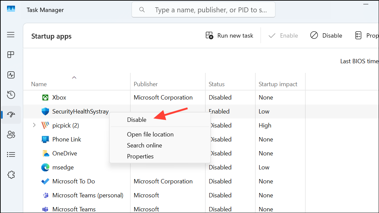The width and height of the screenshot is (379, 213).
Task: Click Low startup impact for msedge
Action: [x=264, y=167]
